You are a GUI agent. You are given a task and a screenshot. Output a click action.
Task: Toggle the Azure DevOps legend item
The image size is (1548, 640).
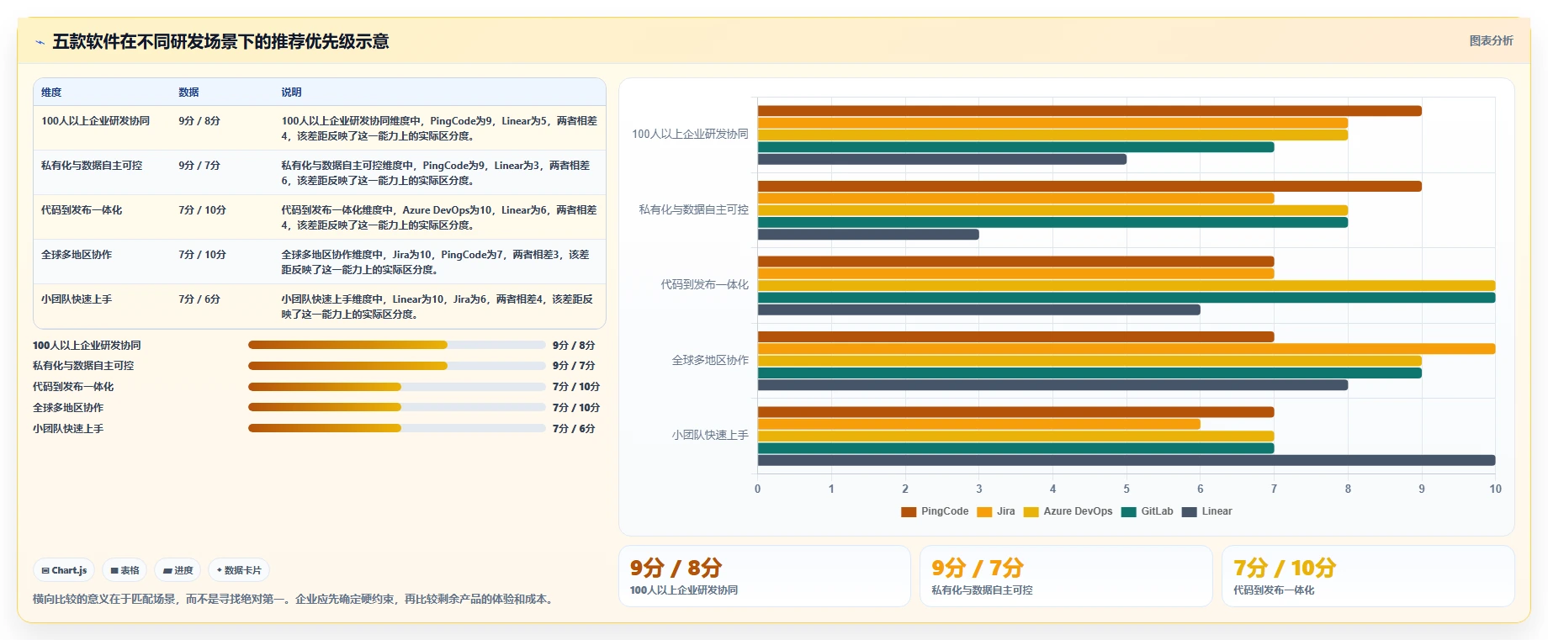[x=1068, y=511]
